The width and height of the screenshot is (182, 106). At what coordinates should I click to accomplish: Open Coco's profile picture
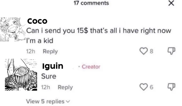pos(13,30)
